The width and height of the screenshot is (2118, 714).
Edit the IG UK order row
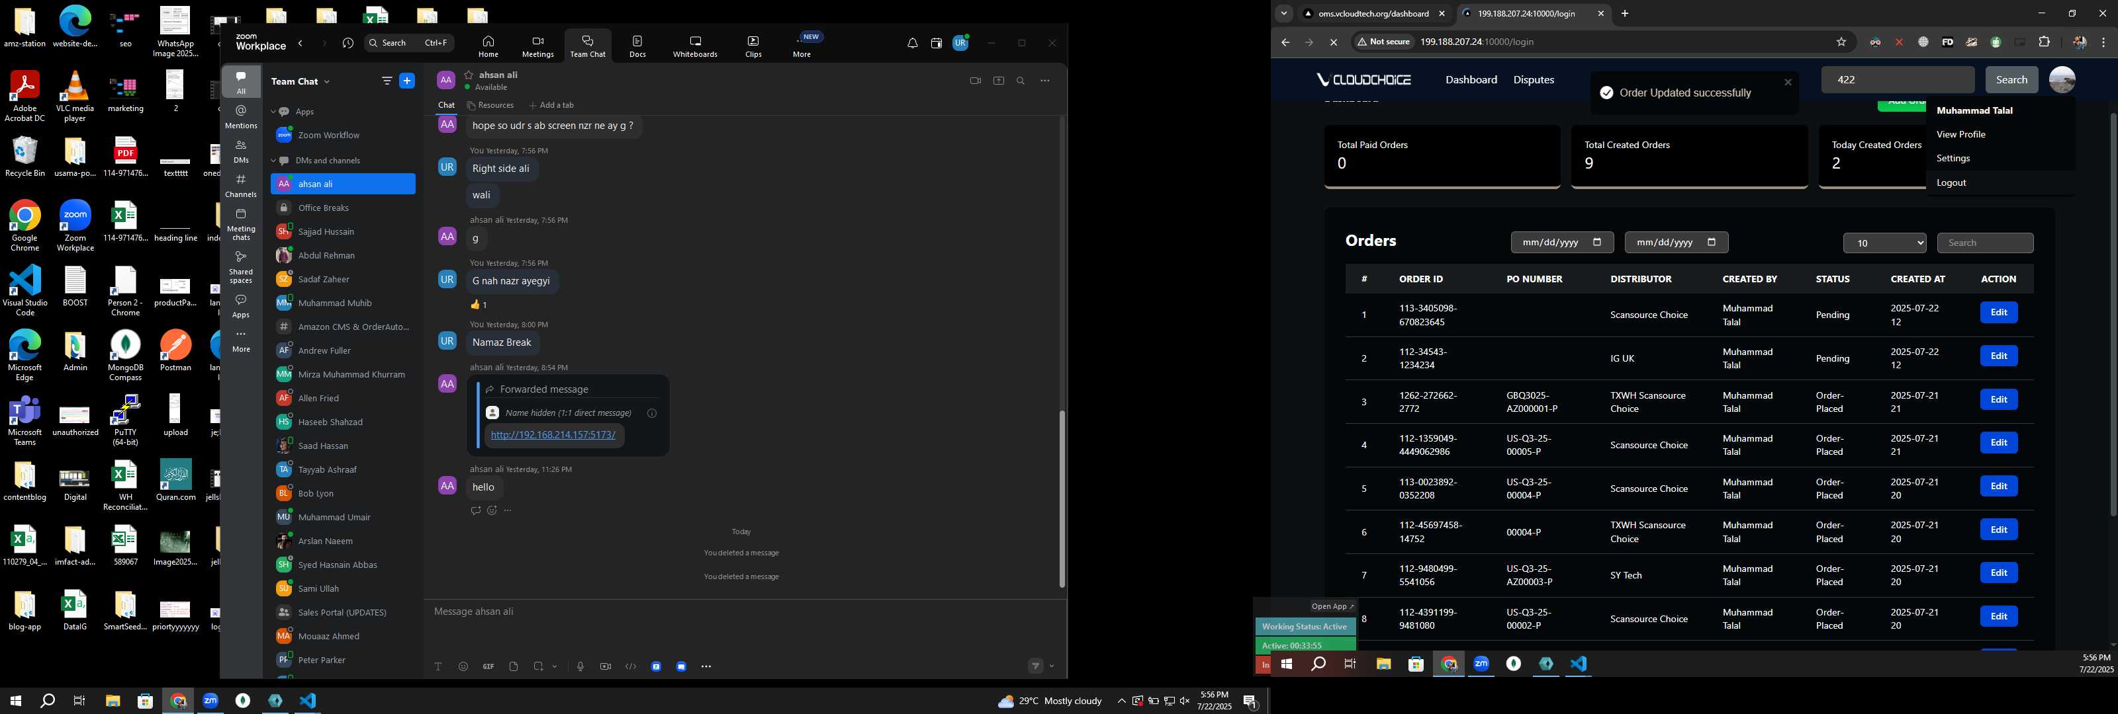pos(1998,356)
